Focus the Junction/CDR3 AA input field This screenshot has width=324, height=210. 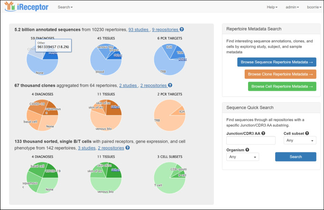tap(251, 141)
